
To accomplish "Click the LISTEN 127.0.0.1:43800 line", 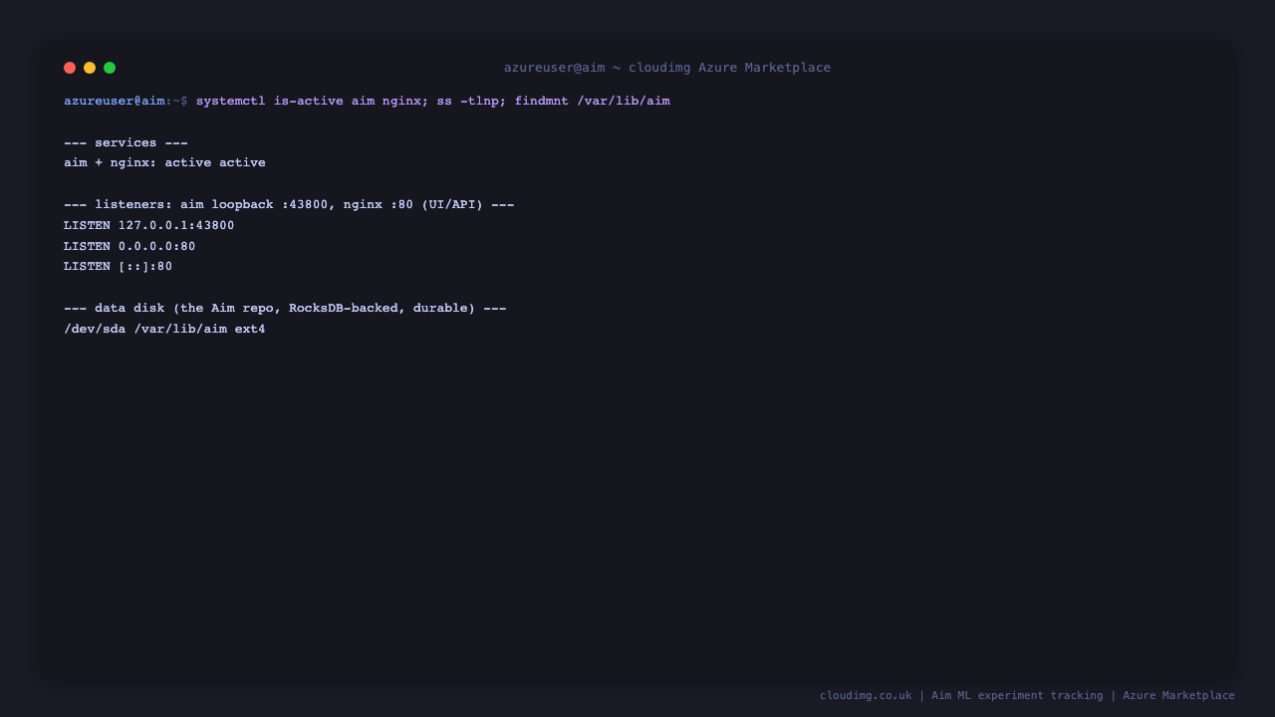I will coord(149,225).
